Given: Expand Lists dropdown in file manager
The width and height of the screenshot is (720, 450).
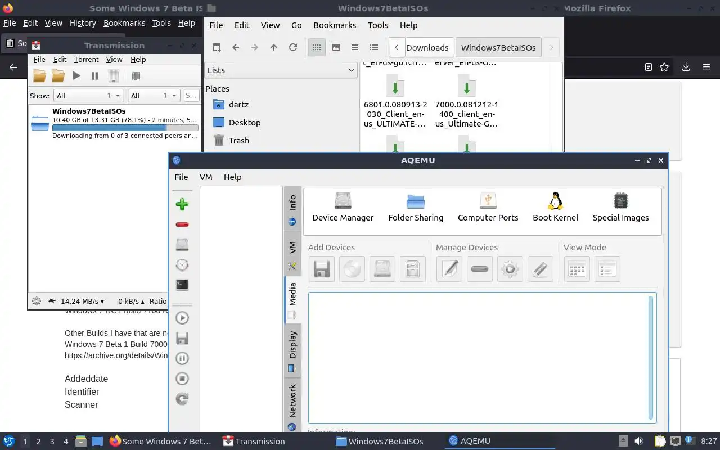Looking at the screenshot, I should point(281,70).
